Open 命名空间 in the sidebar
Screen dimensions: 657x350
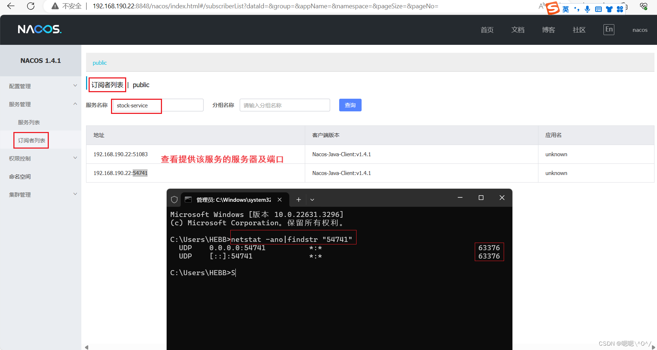point(20,176)
